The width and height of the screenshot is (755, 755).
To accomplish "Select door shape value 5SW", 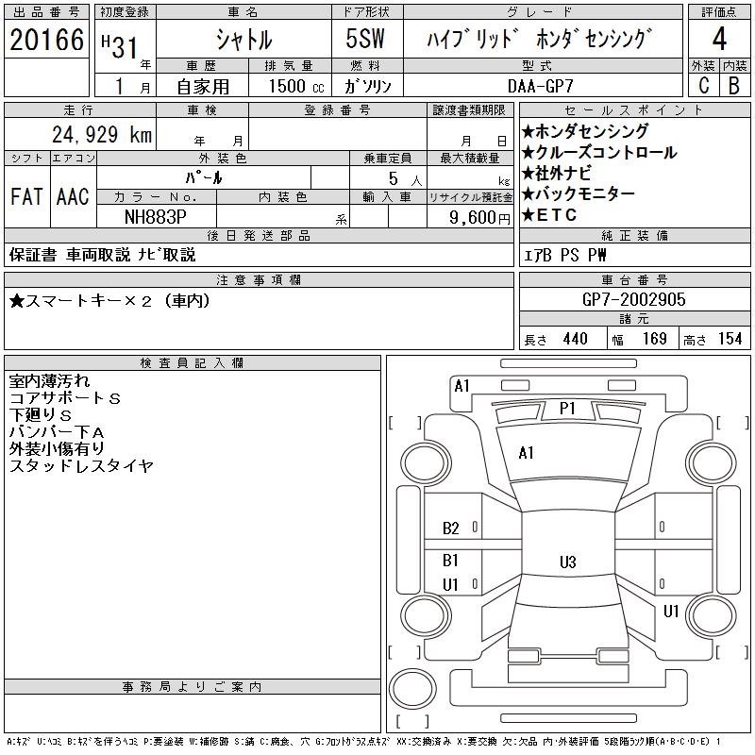I will (x=365, y=39).
